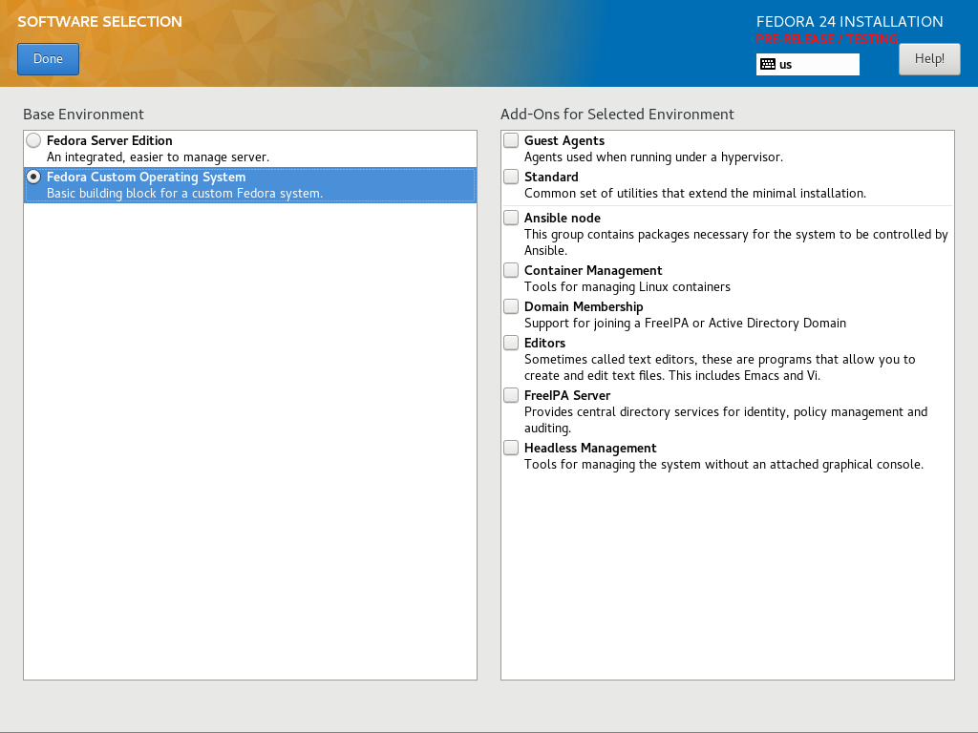Select Fedora Custom Operating System radio button

33,177
